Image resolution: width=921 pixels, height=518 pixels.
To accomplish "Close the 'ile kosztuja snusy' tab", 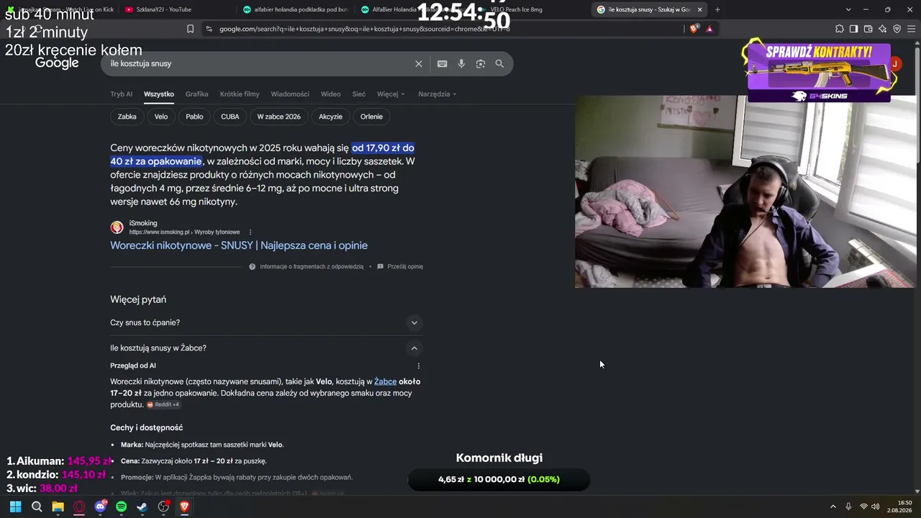I will coord(699,9).
